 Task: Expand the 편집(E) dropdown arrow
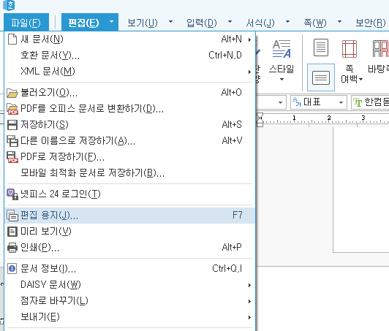click(x=112, y=22)
